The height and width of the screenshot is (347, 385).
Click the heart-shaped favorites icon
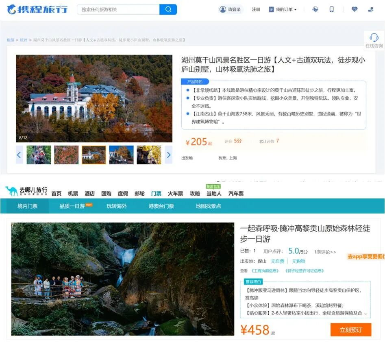tap(354, 9)
